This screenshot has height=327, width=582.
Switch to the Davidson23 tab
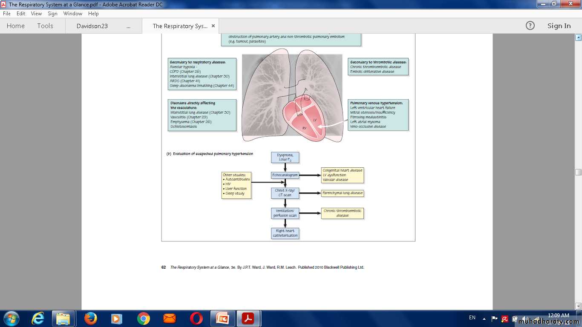coord(92,26)
